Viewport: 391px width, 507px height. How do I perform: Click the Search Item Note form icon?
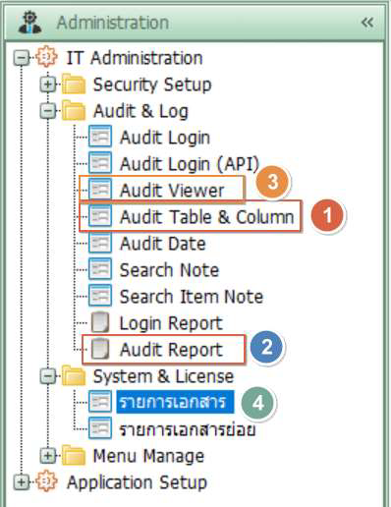coord(100,295)
